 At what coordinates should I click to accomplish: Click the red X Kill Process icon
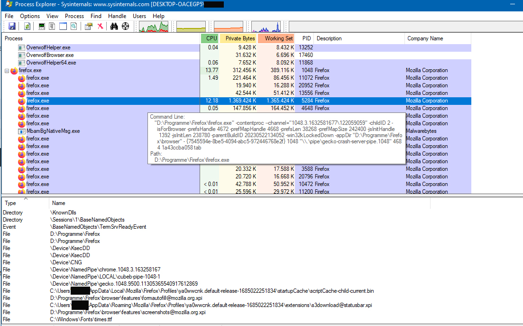[x=100, y=27]
